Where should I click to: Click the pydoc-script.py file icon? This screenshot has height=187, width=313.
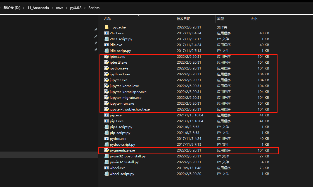[106, 144]
